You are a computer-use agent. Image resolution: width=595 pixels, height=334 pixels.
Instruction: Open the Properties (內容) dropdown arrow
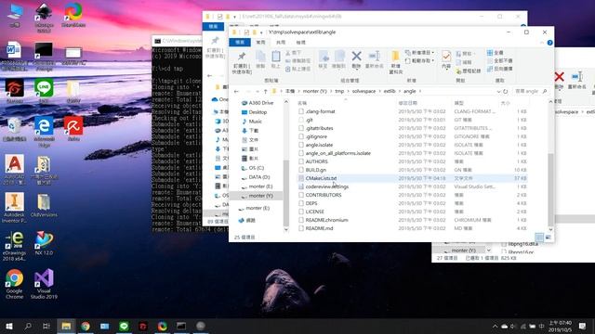(x=446, y=71)
